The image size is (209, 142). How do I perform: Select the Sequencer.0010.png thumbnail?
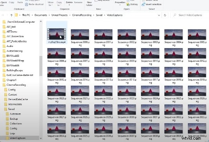click(x=150, y=53)
